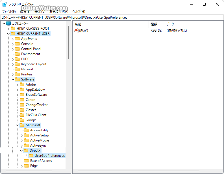Open the お気に入り(A) menu
Screen dimensions: 224x174
(59, 12)
